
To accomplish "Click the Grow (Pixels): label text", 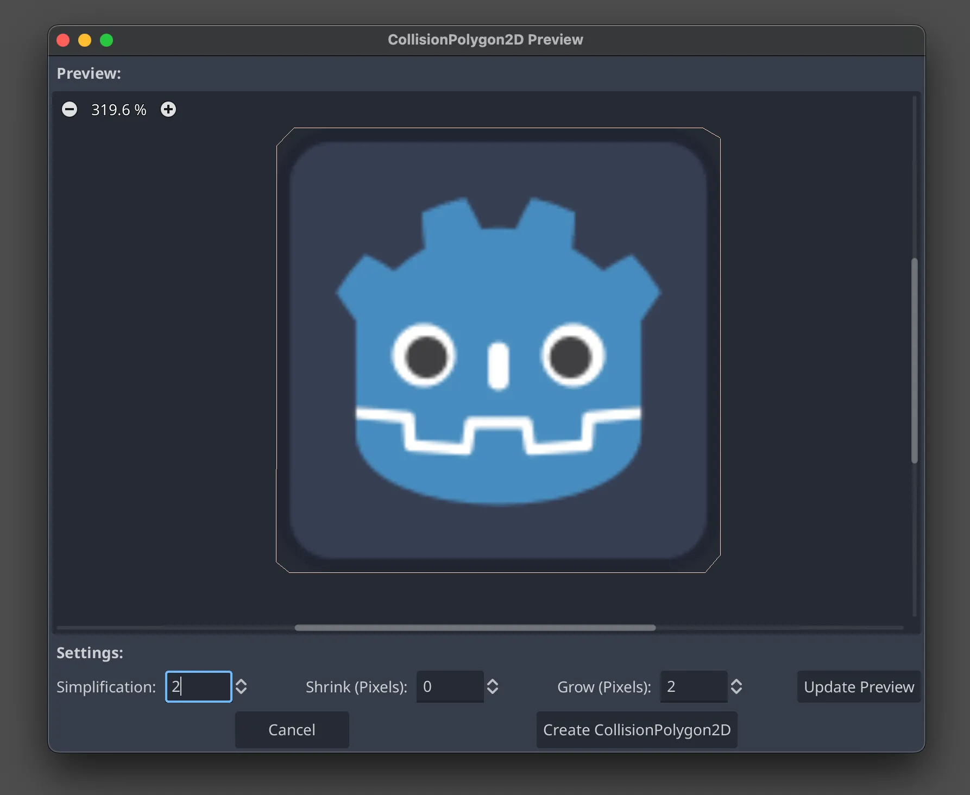I will coord(604,687).
